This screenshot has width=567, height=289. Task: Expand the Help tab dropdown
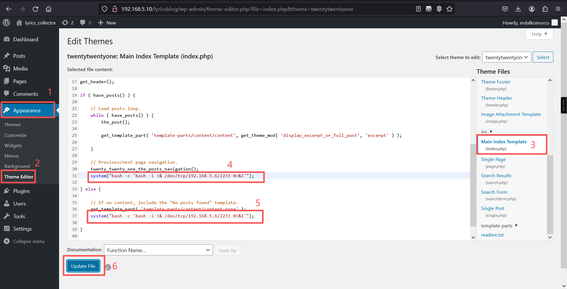(539, 34)
